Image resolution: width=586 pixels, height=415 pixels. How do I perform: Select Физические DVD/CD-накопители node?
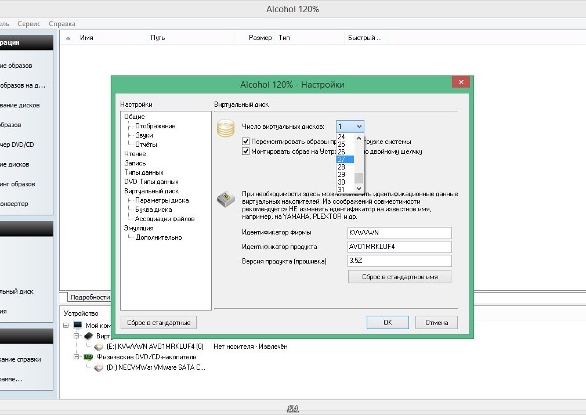pyautogui.click(x=146, y=357)
